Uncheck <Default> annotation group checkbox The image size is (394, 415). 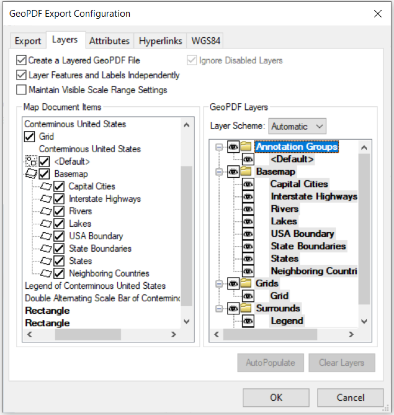[x=44, y=161]
